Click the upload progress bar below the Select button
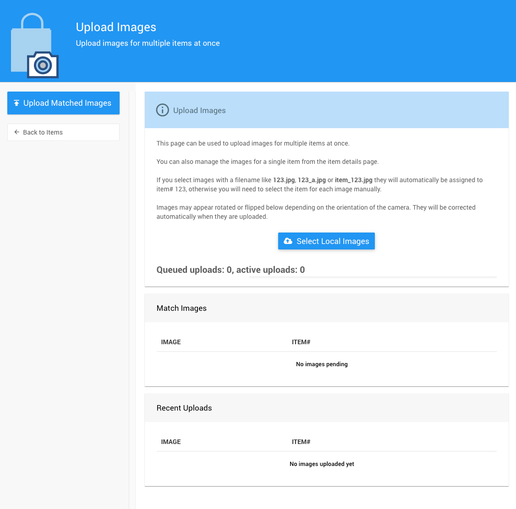Screen dimensions: 516x509 [373, 277]
